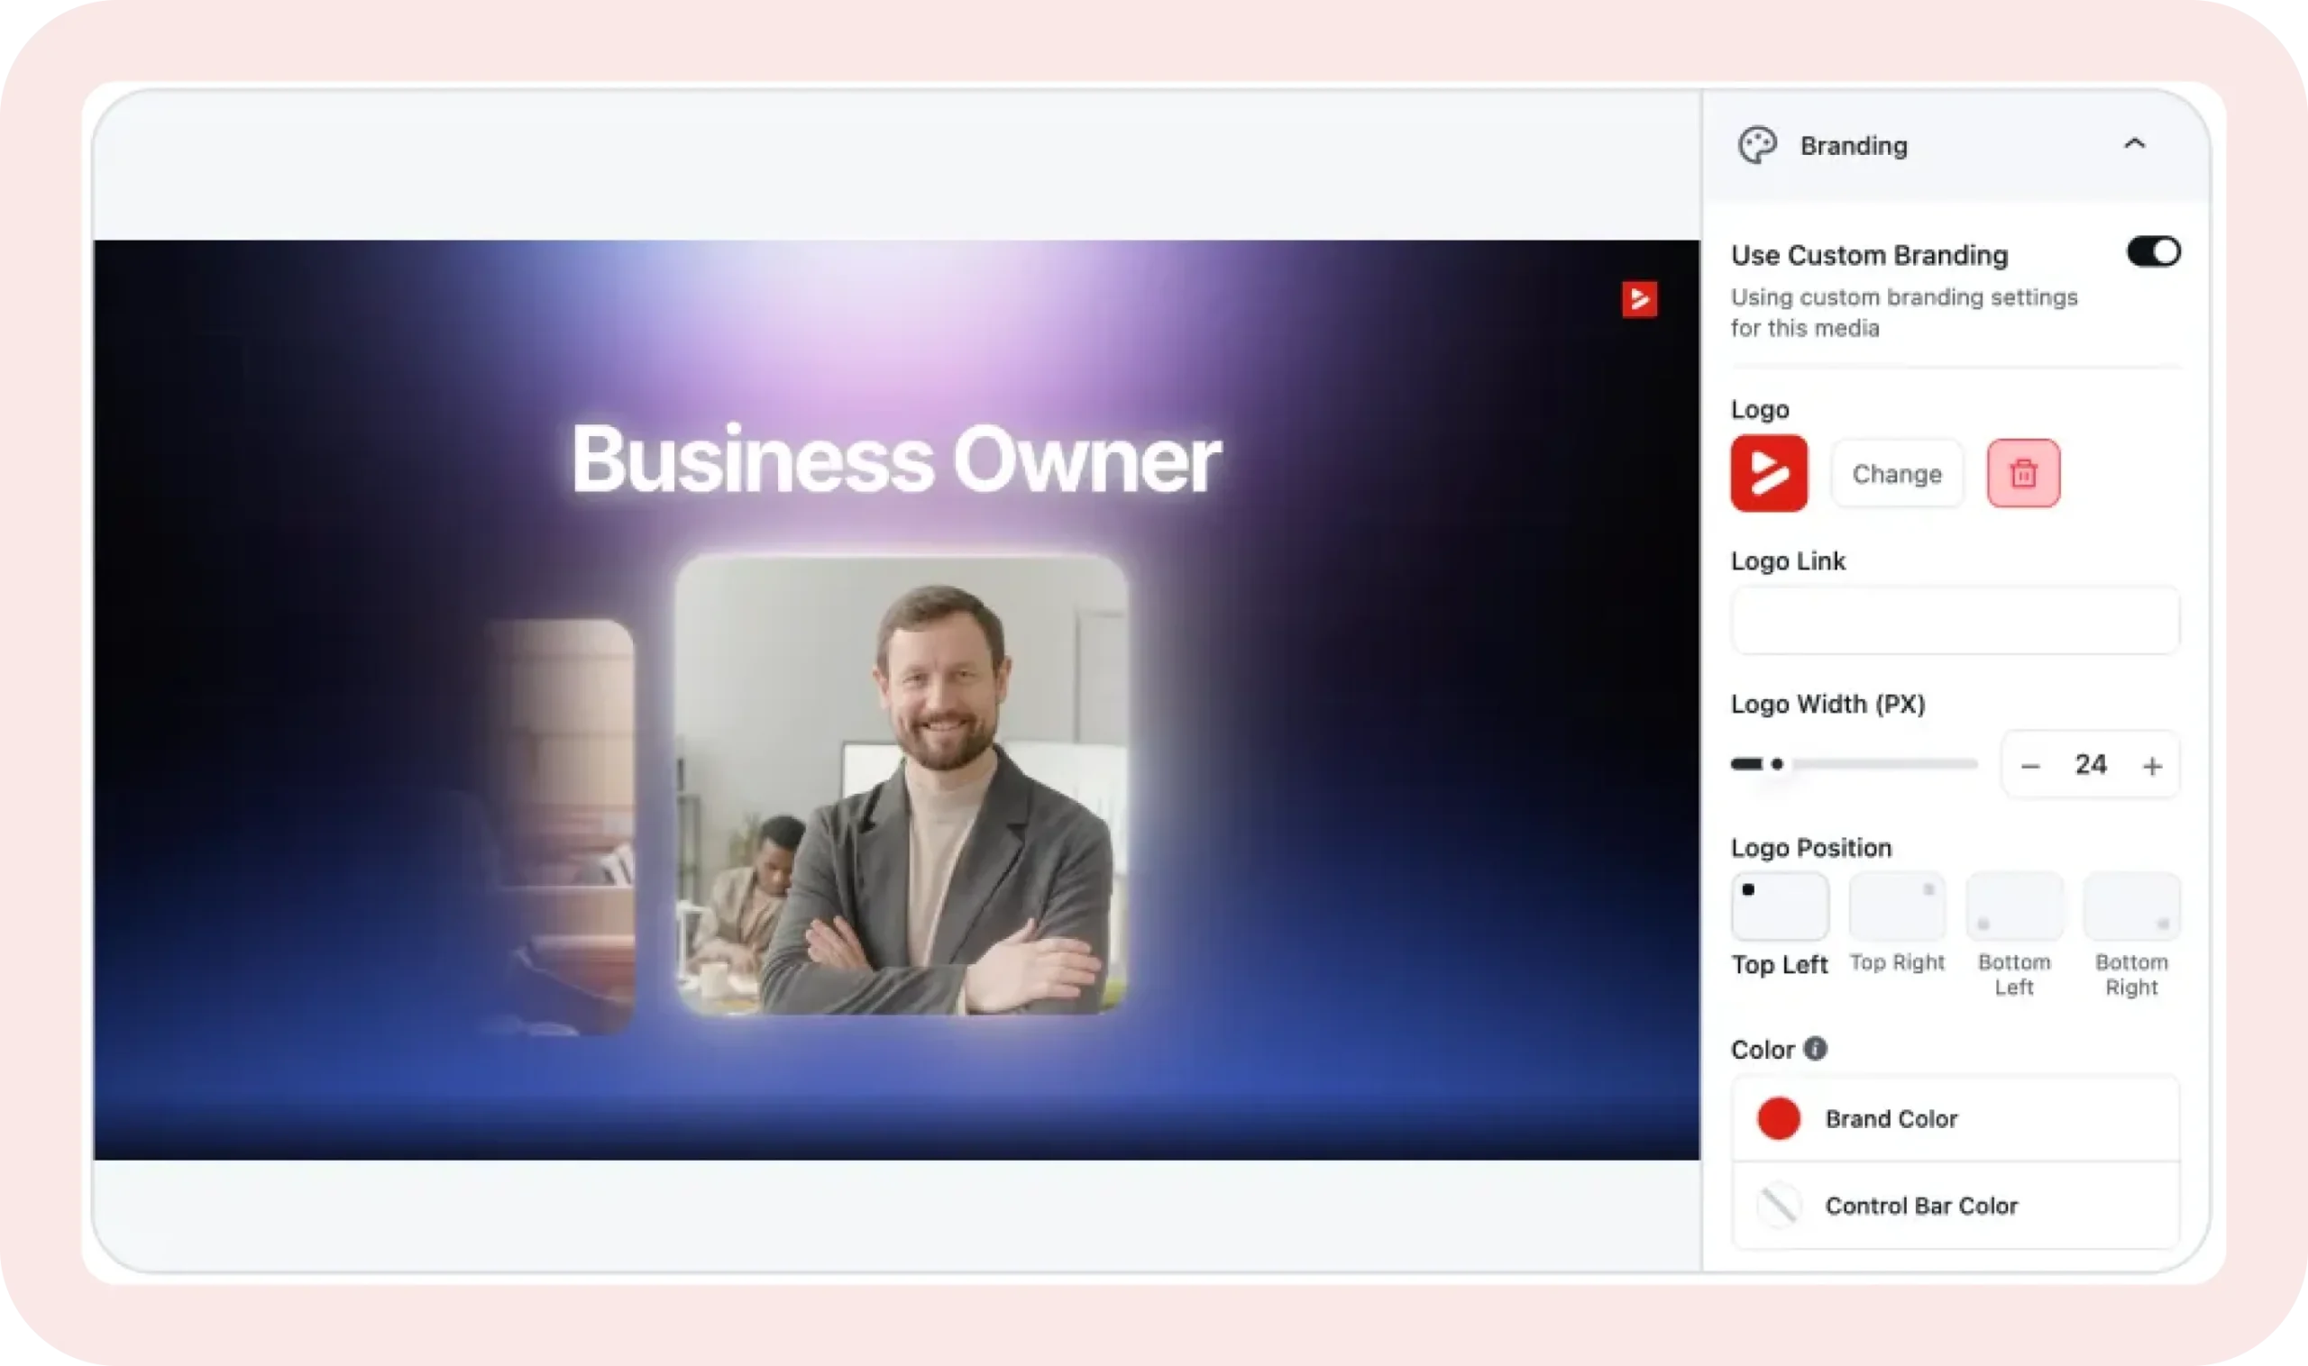
Task: Select Bottom Right logo position
Action: click(2131, 906)
